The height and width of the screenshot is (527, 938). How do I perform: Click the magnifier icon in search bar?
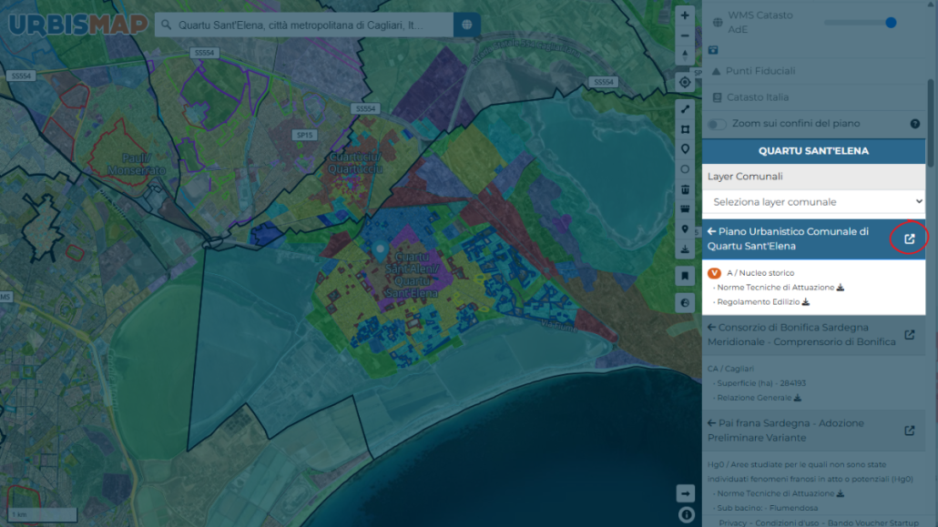[167, 25]
